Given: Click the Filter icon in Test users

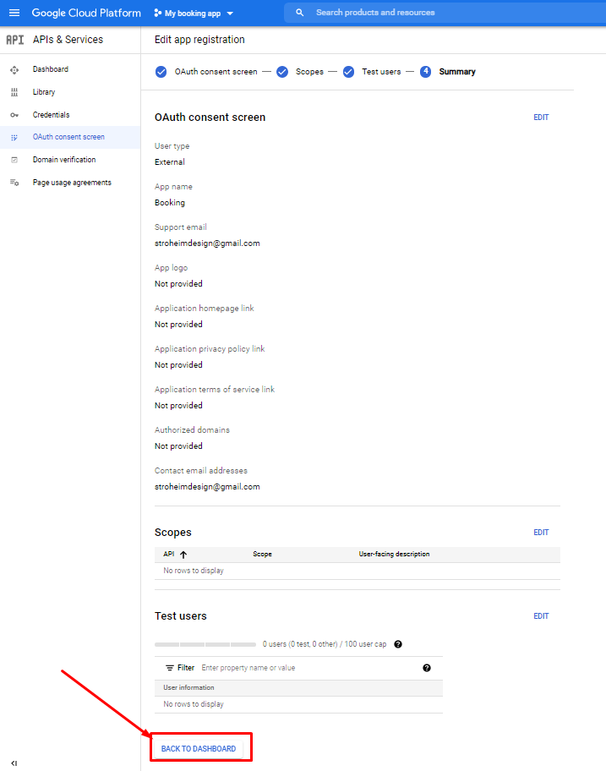Looking at the screenshot, I should 170,668.
